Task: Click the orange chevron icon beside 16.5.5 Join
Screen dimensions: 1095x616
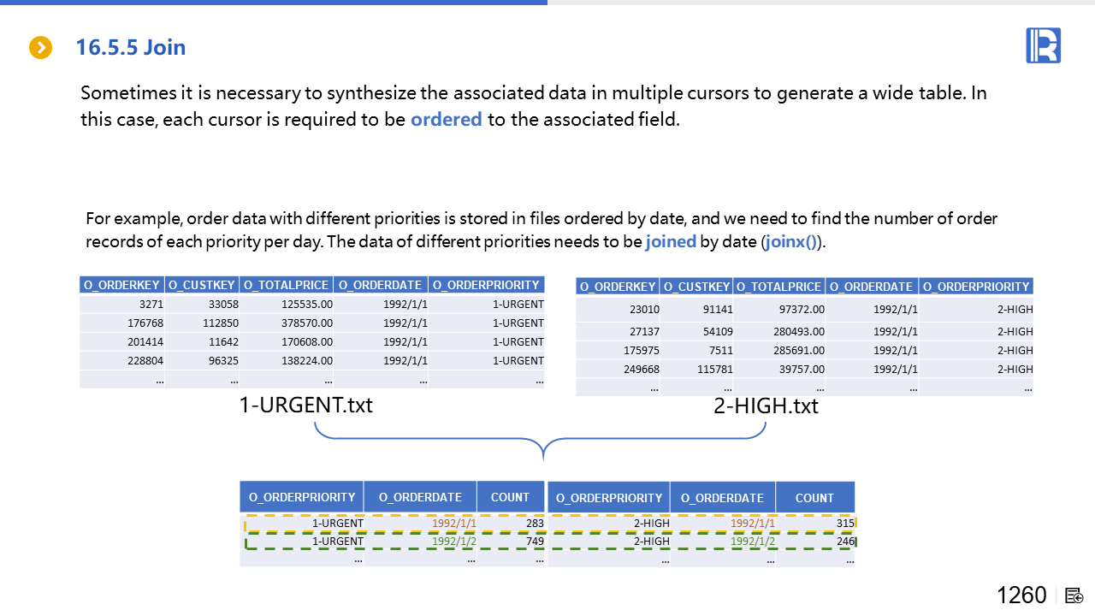Action: coord(41,48)
